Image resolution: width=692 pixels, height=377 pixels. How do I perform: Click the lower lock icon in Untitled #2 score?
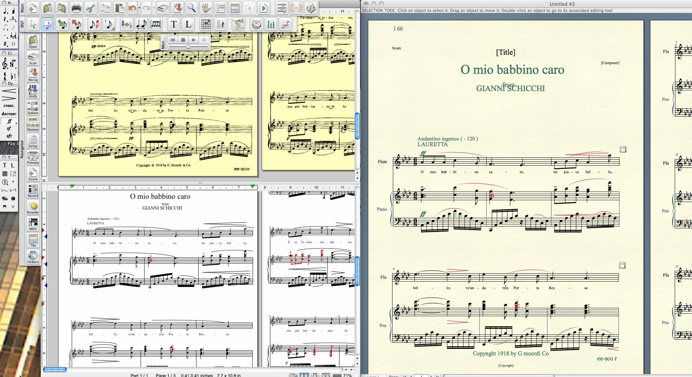(x=622, y=265)
